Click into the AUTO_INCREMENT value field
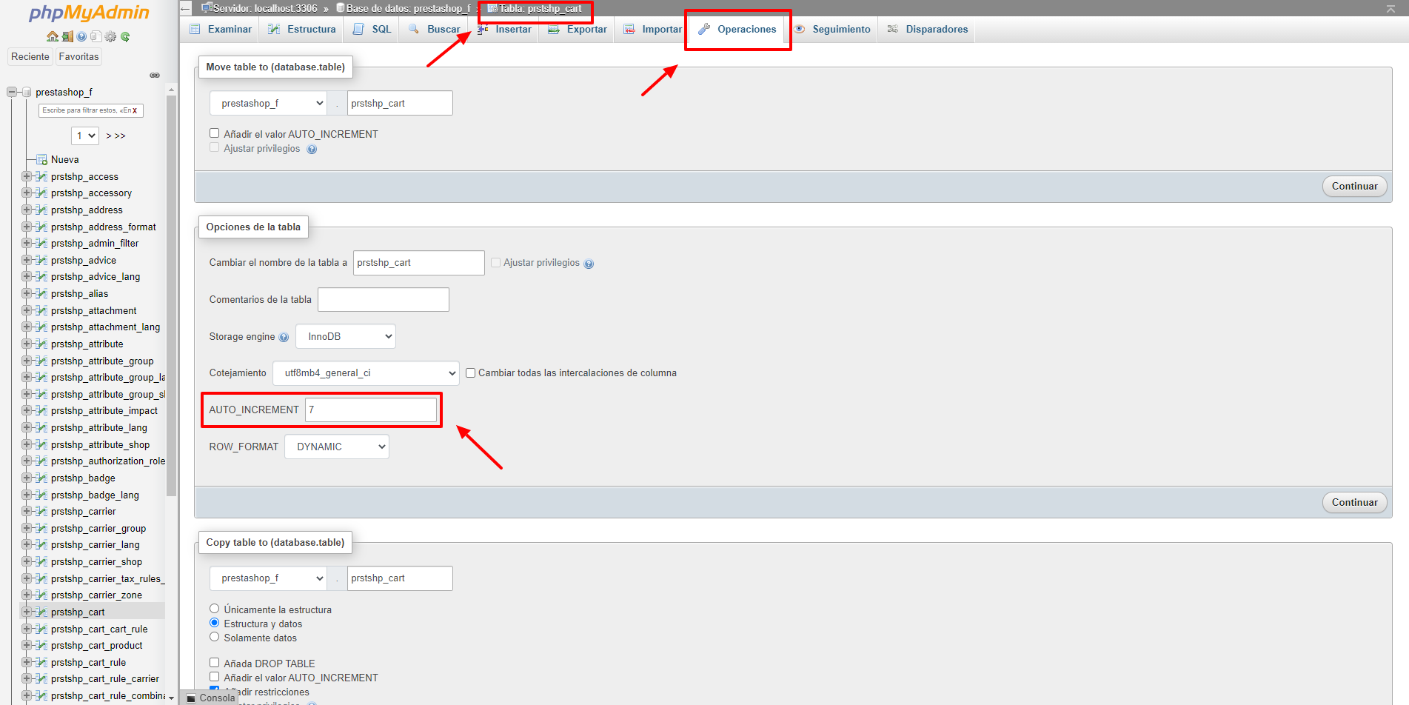The height and width of the screenshot is (705, 1409). tap(371, 410)
